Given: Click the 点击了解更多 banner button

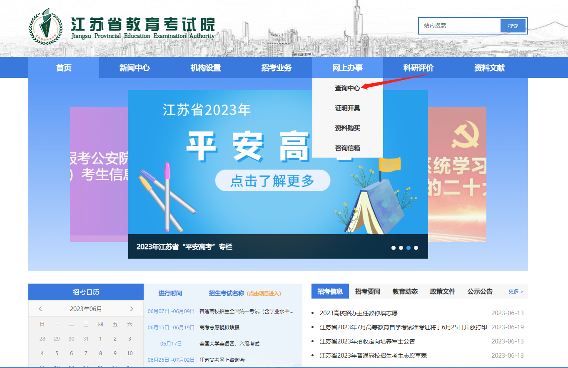Looking at the screenshot, I should 273,180.
